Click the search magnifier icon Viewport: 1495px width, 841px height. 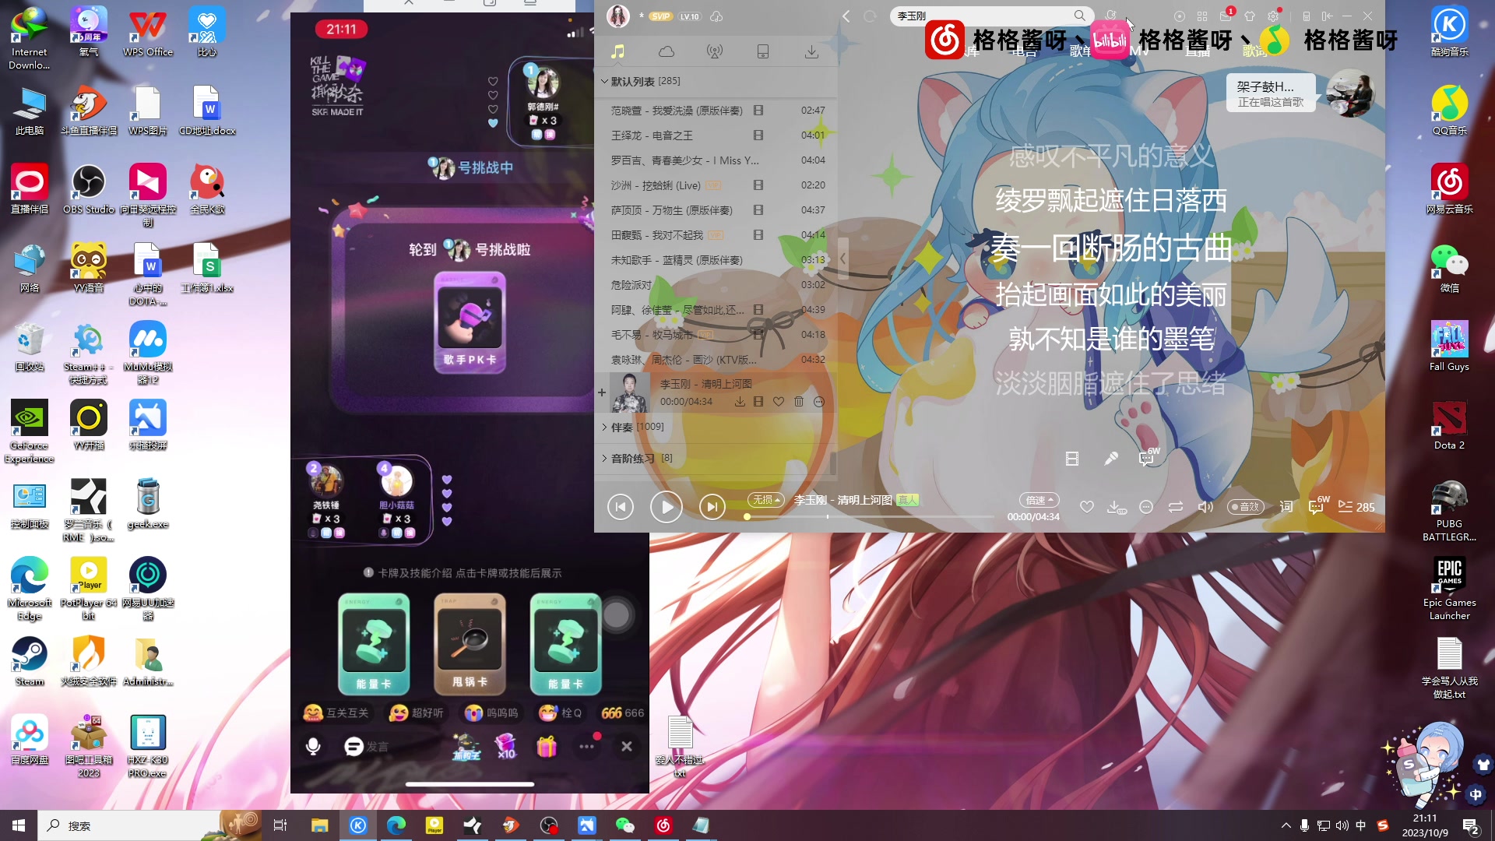pos(1079,16)
